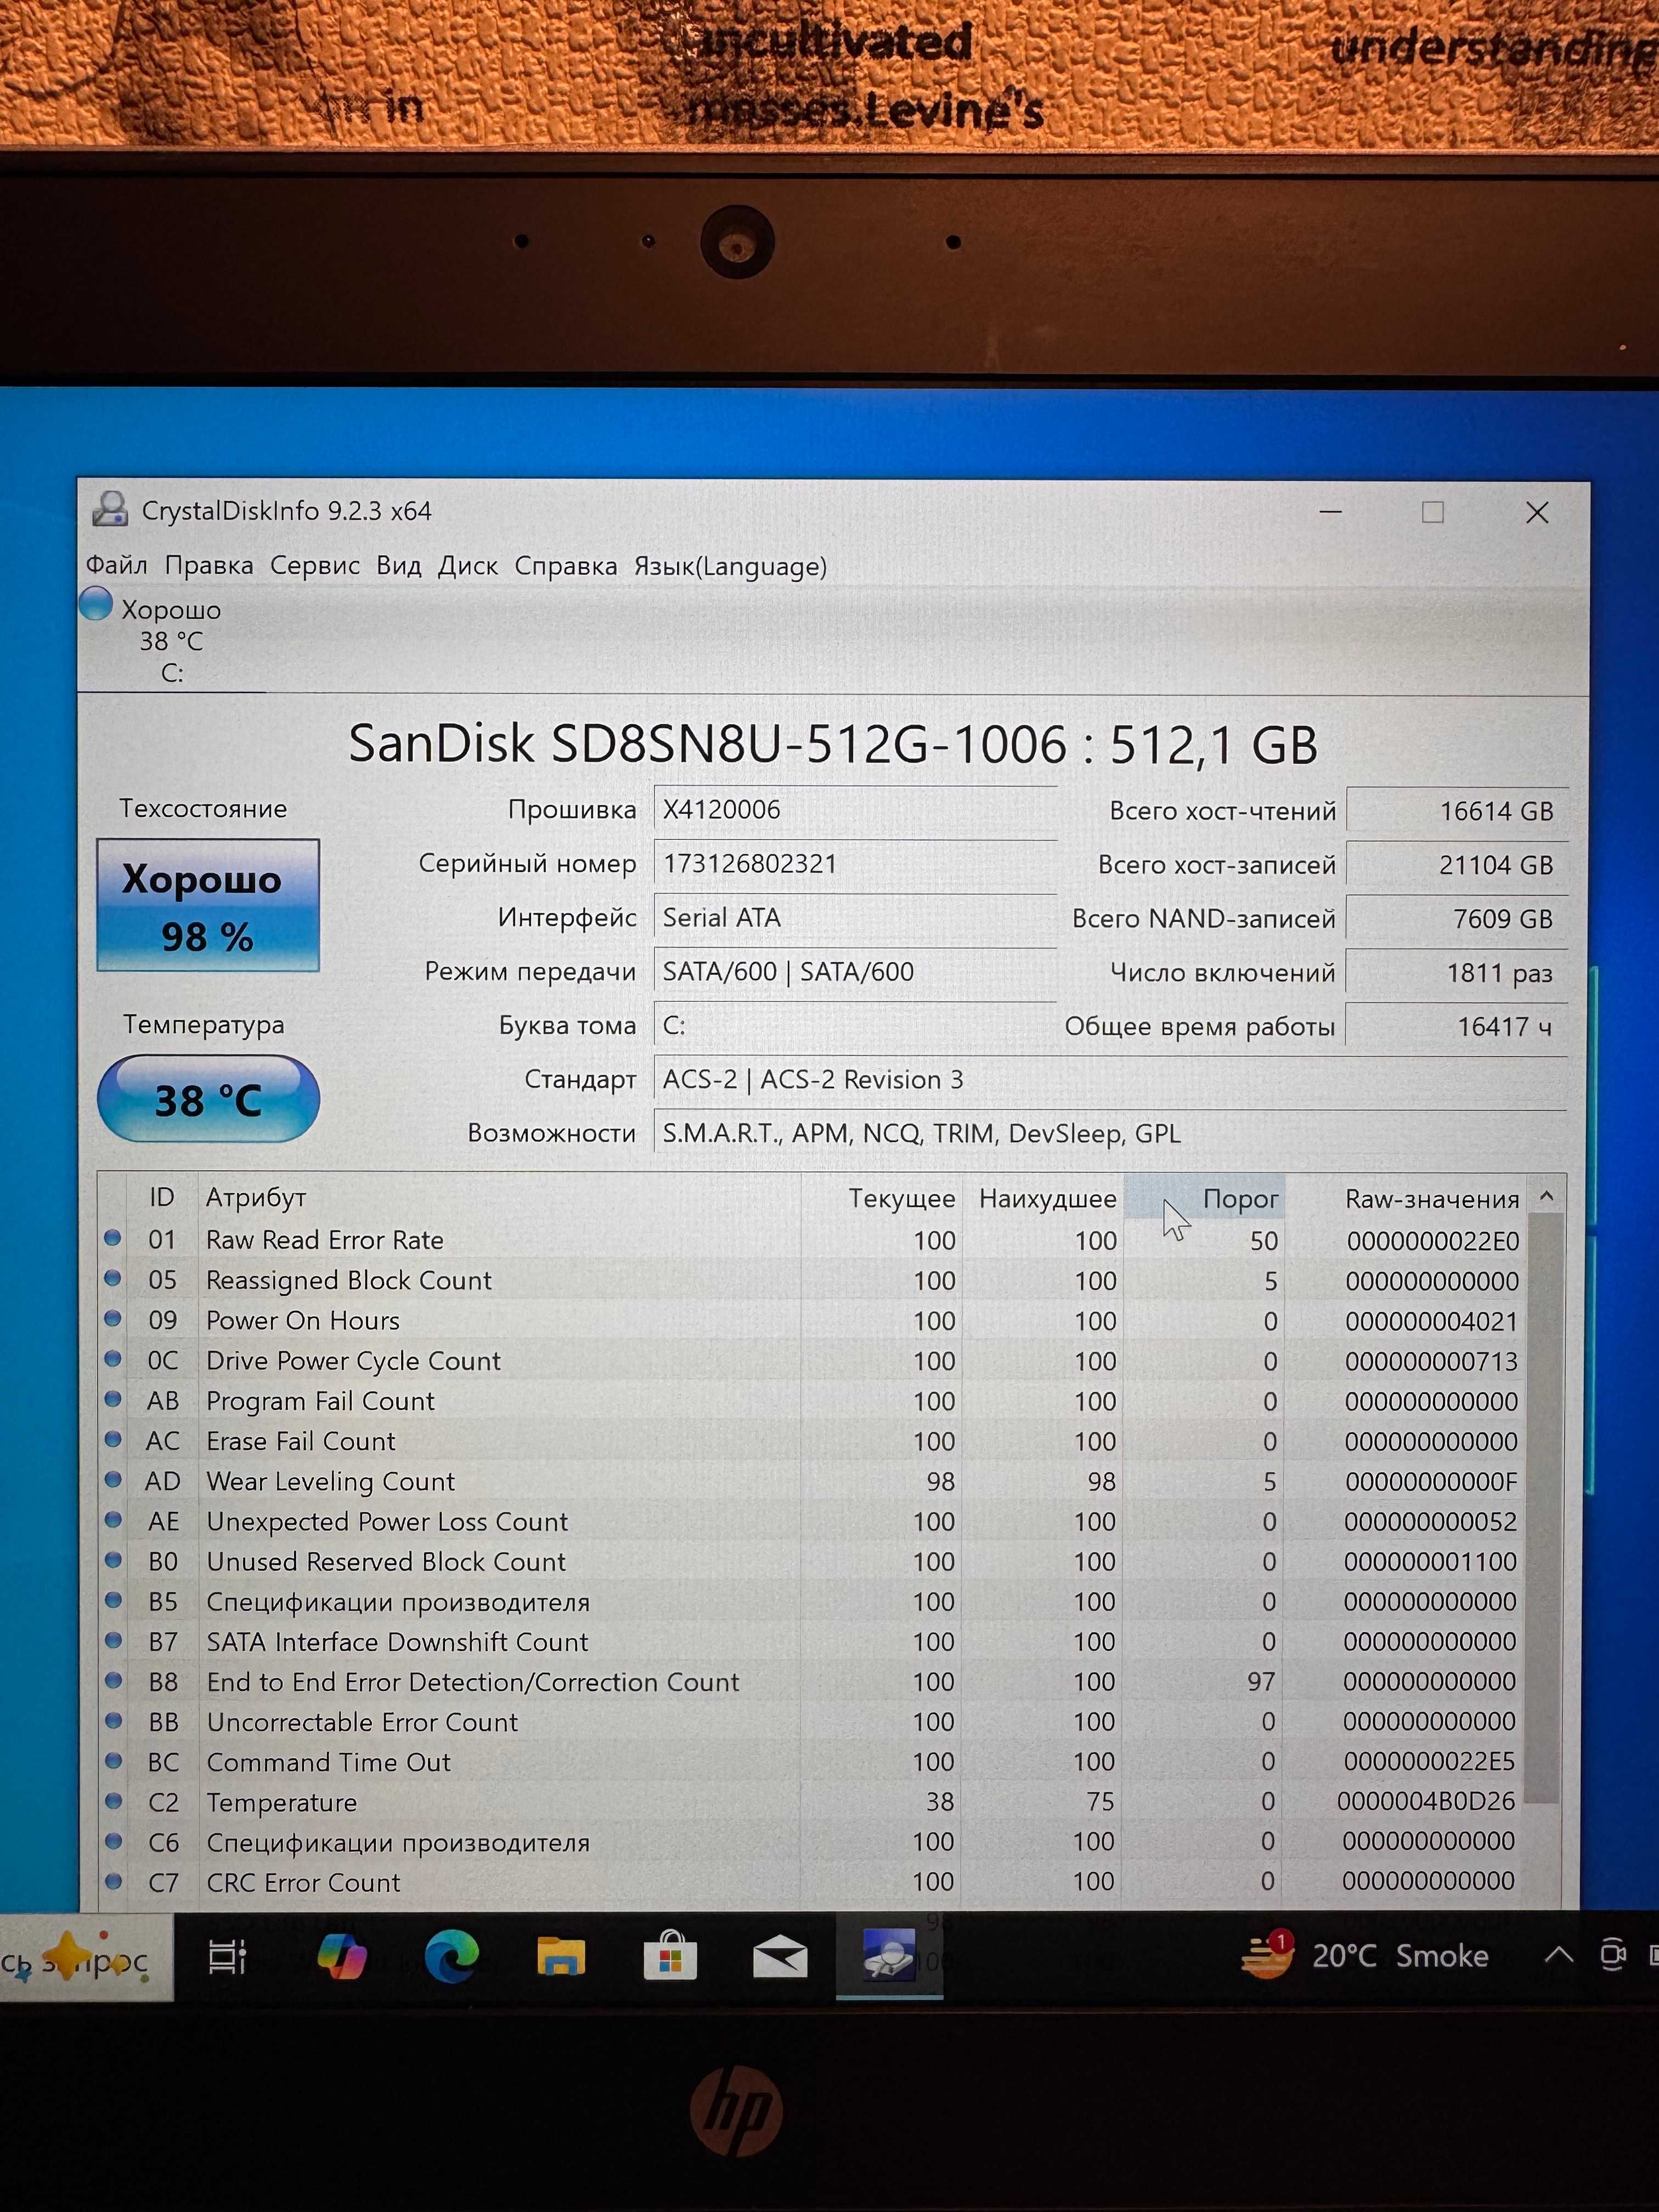This screenshot has height=2212, width=1659.
Task: Click status dot of SATA Interface Downshift Count
Action: point(113,1640)
